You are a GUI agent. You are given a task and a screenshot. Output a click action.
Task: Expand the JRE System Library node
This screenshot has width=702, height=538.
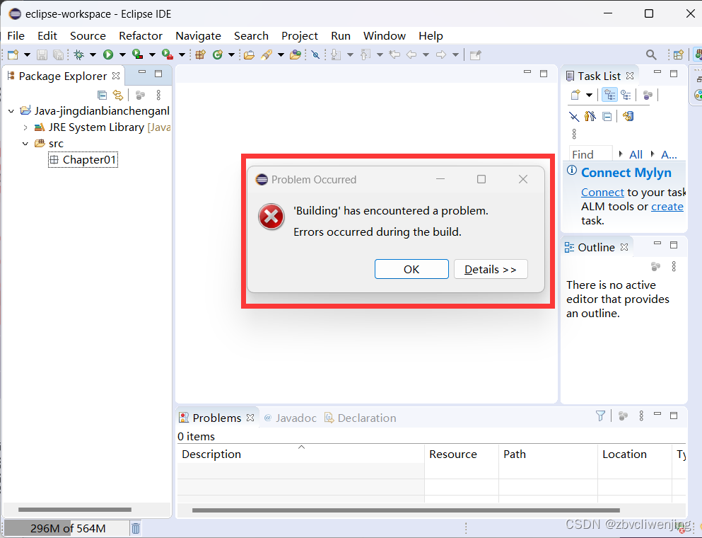[x=25, y=127]
